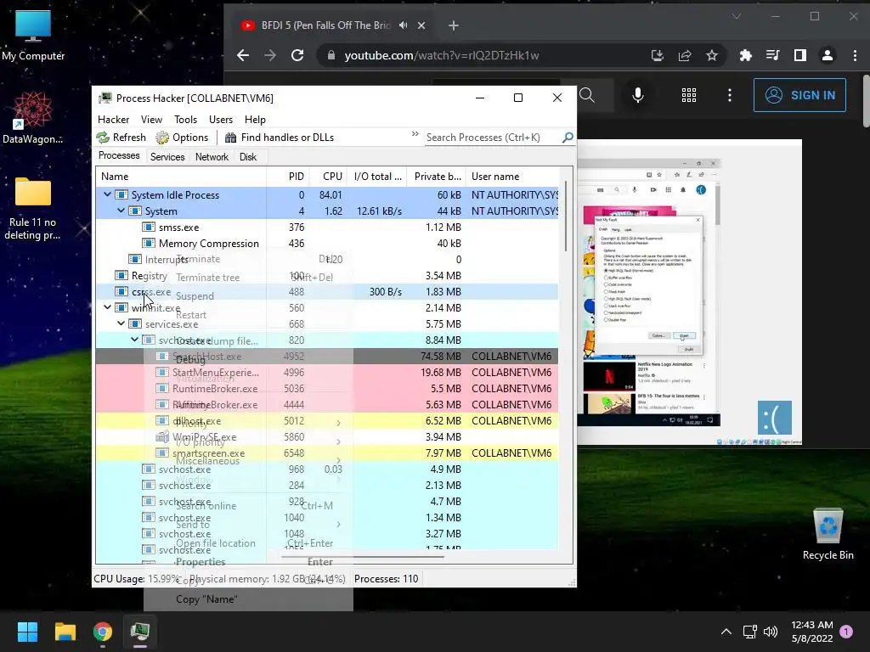870x652 pixels.
Task: Open notification badge in taskbar
Action: click(x=846, y=632)
